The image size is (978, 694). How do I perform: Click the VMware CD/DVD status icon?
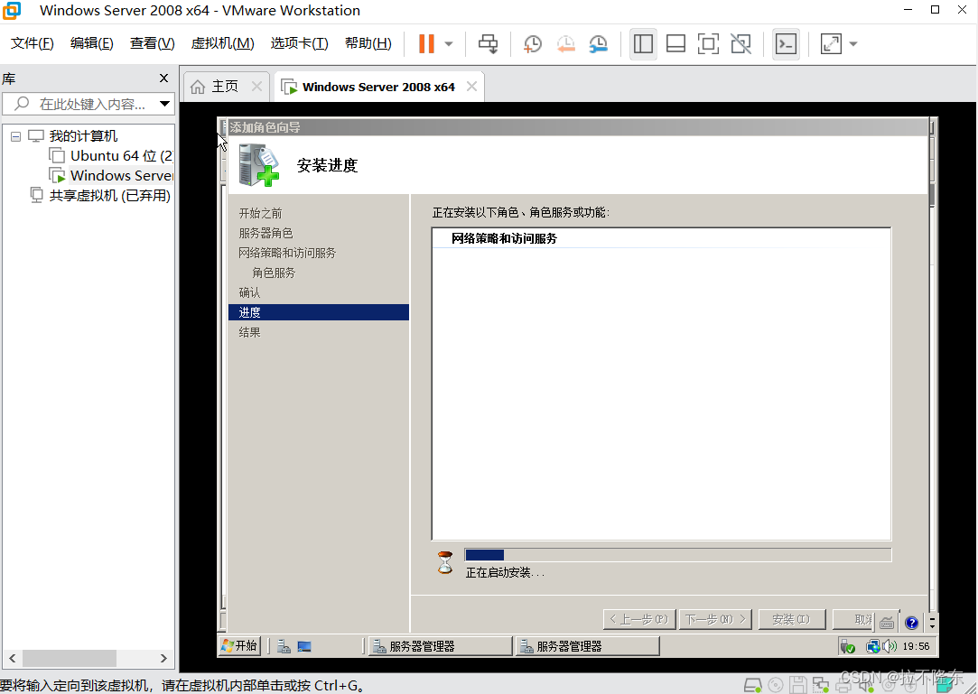776,686
